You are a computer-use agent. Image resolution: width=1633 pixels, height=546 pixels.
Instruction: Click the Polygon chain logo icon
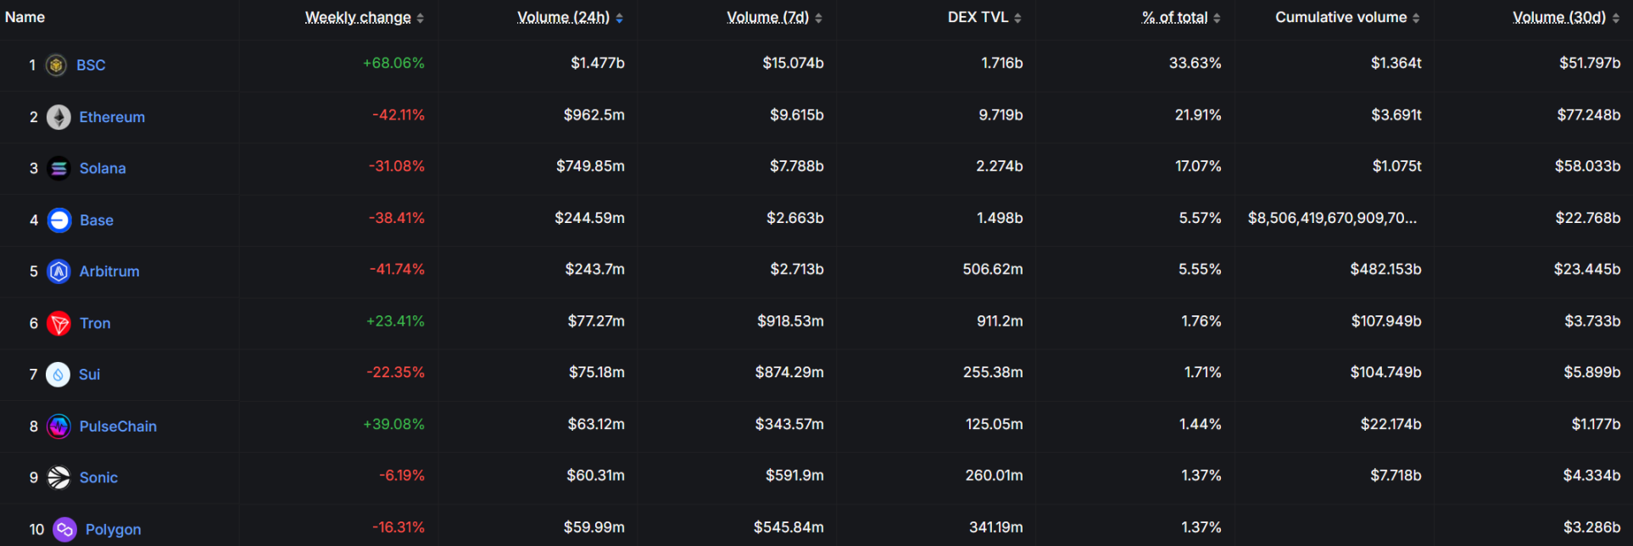click(64, 530)
